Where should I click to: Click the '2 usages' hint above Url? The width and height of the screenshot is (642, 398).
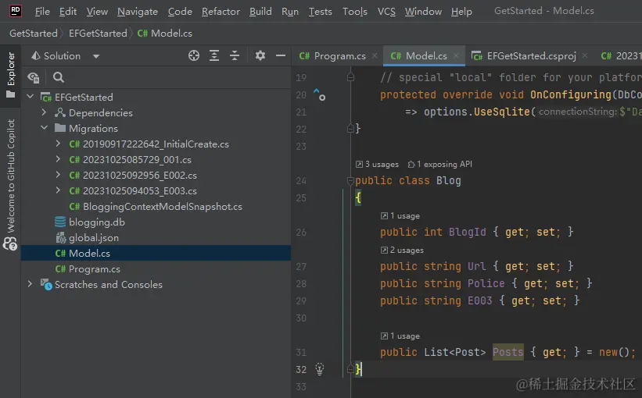pos(402,250)
